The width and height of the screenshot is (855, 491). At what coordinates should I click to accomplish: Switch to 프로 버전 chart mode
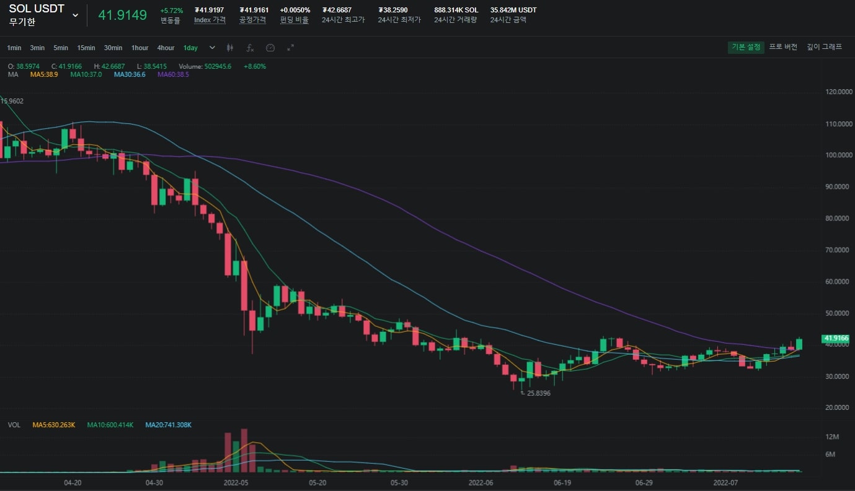(x=783, y=47)
